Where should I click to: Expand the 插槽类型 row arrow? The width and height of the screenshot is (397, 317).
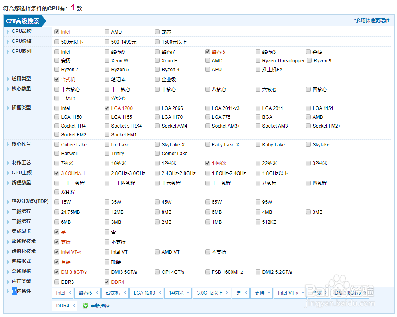point(8,108)
